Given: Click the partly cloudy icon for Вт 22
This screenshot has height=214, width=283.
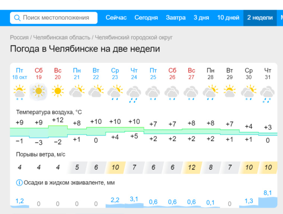Looking at the screenshot, I should 96,91.
